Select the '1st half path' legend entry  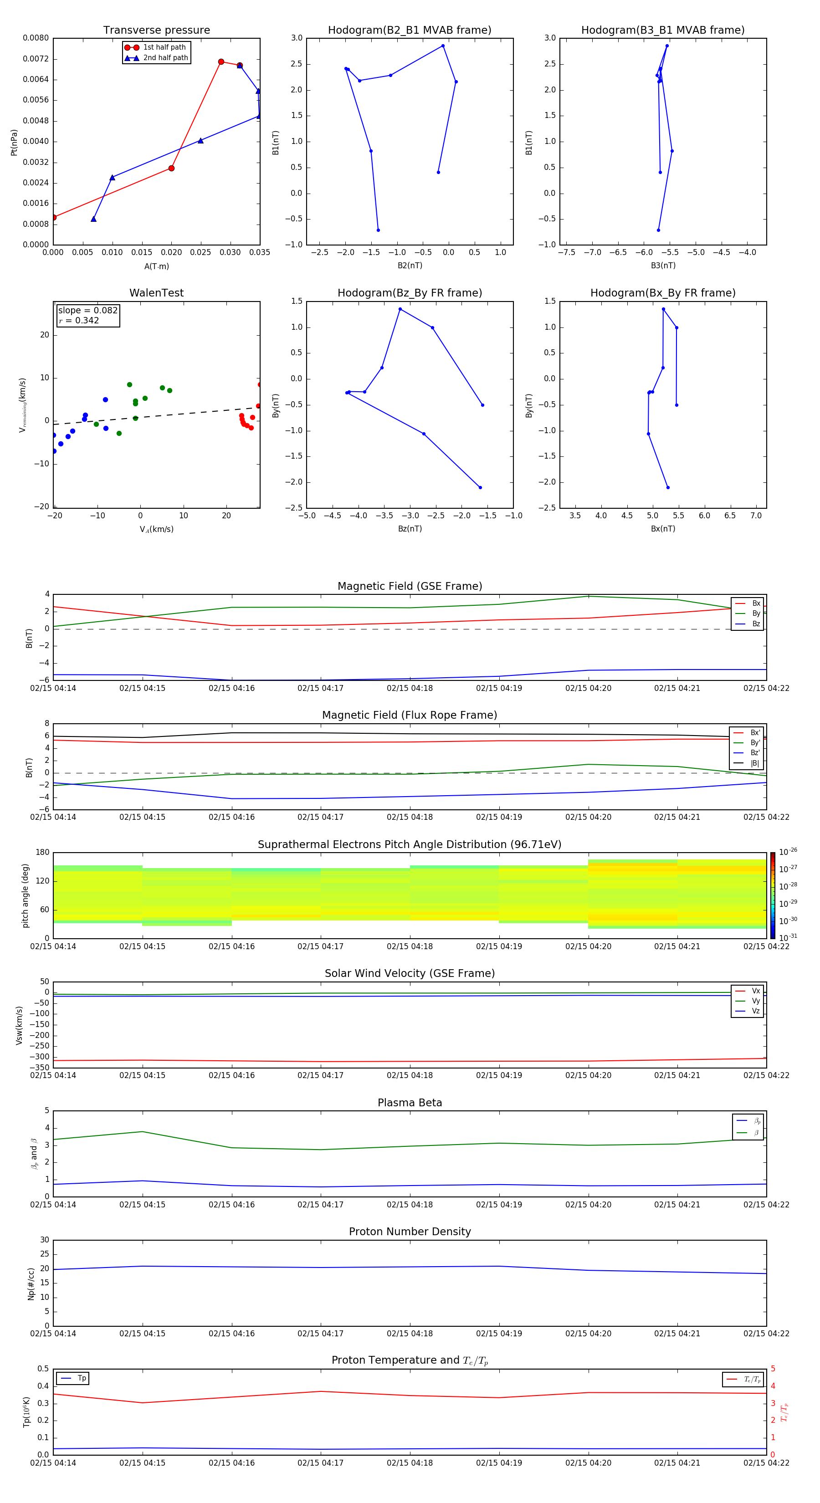(x=156, y=47)
